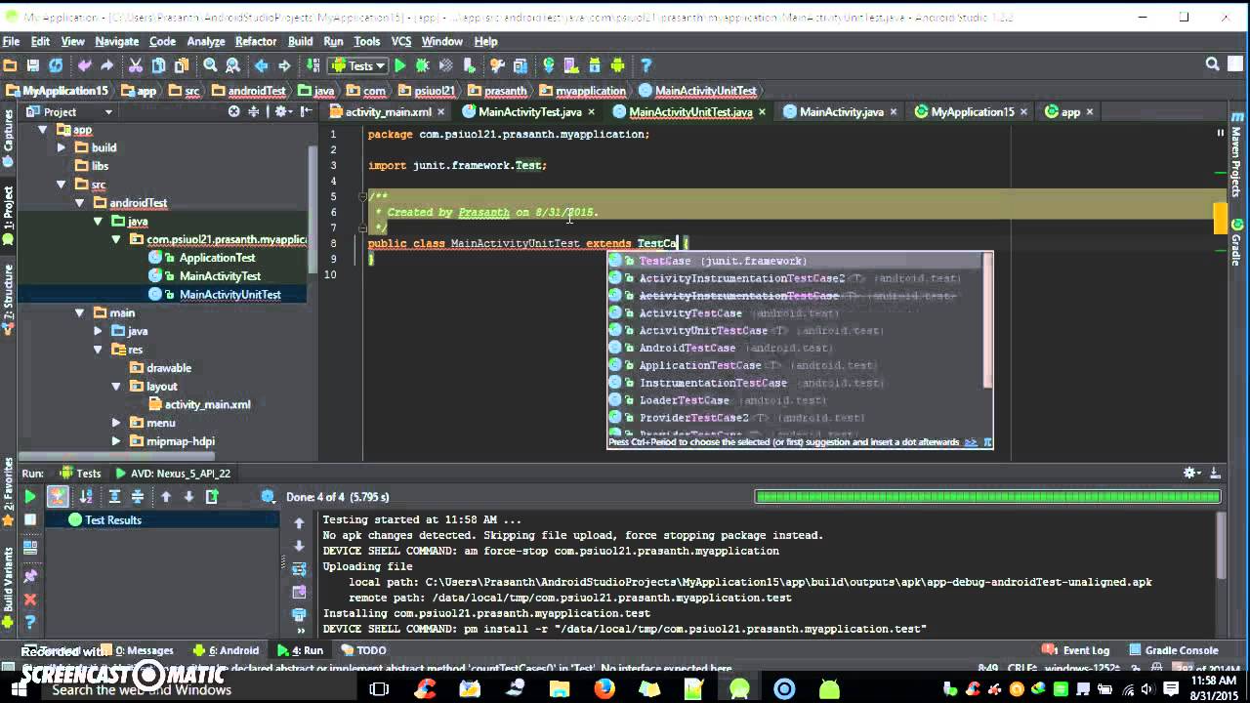Click the Replace toolbar icon
Viewport: 1250px width, 703px height.
coord(233,65)
